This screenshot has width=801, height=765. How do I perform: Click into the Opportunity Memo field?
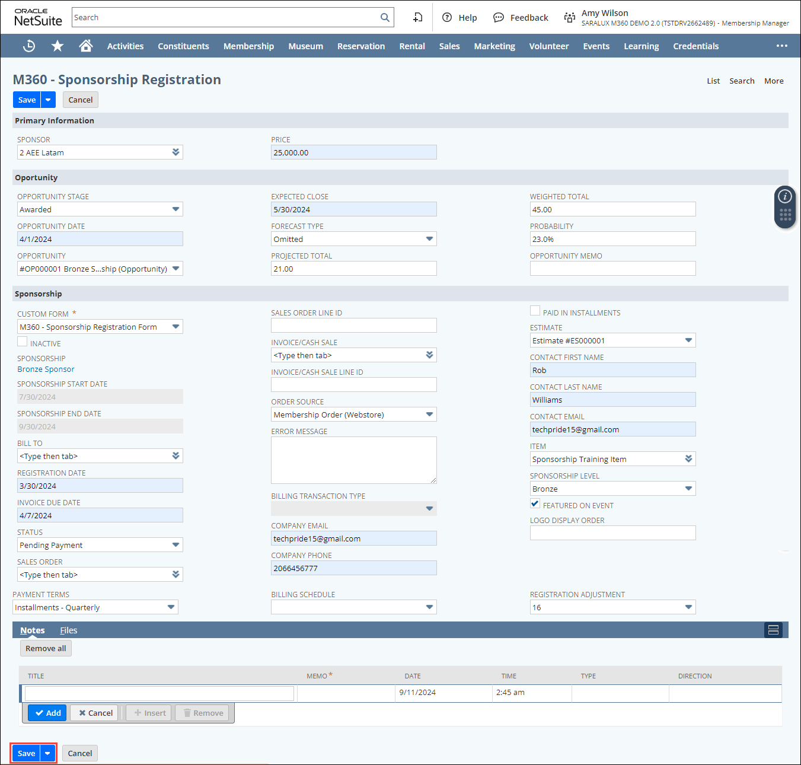[x=612, y=269]
